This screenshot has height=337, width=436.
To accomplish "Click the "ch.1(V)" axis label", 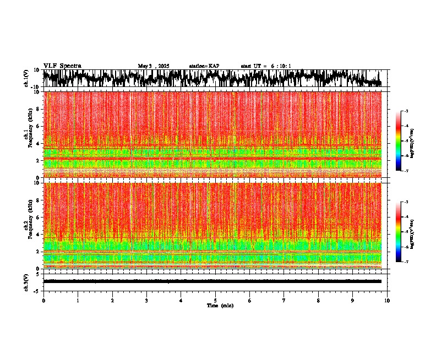I will [x=27, y=78].
